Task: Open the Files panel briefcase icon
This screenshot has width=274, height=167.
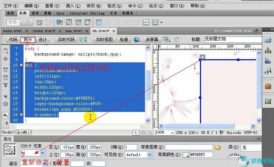Action: coord(268,86)
